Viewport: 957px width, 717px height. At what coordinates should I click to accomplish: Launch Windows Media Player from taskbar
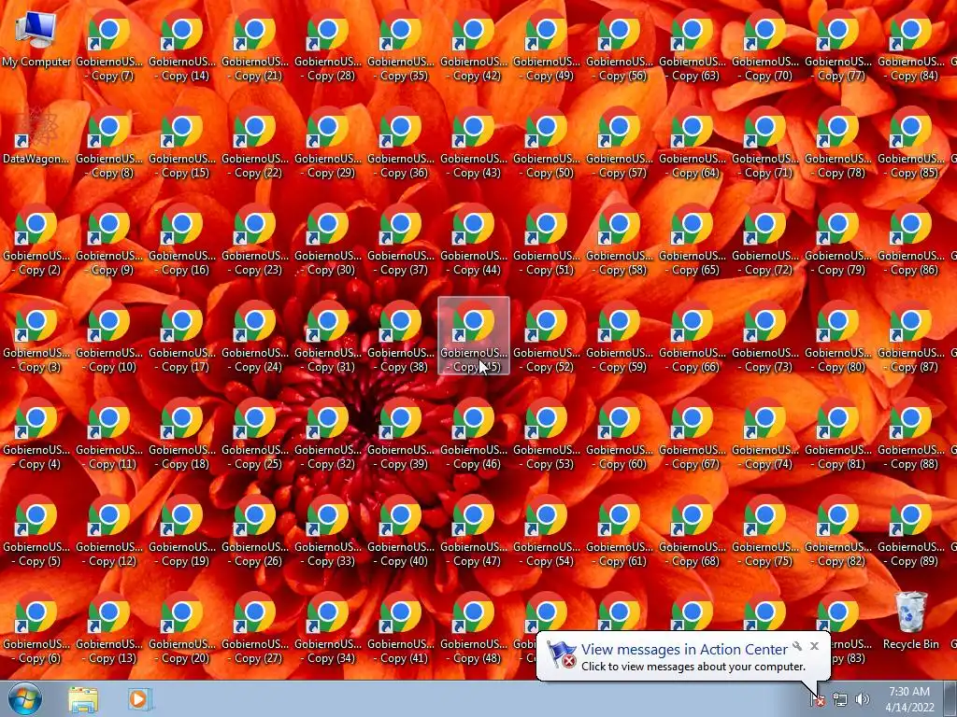138,699
